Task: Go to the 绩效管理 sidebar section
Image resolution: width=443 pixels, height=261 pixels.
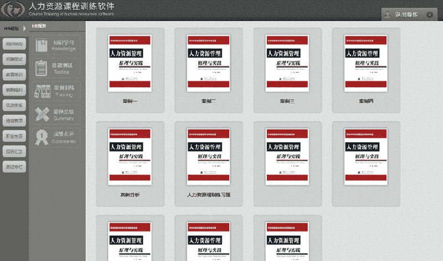Action: click(x=14, y=121)
